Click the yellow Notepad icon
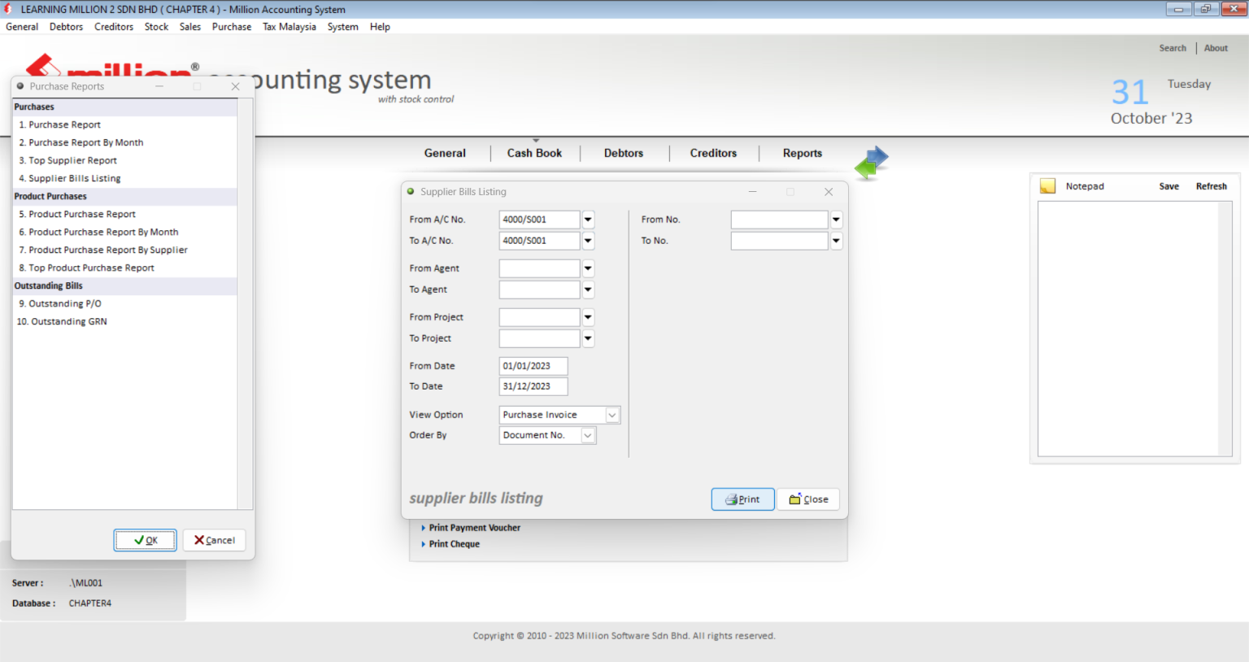The image size is (1249, 662). pos(1047,186)
